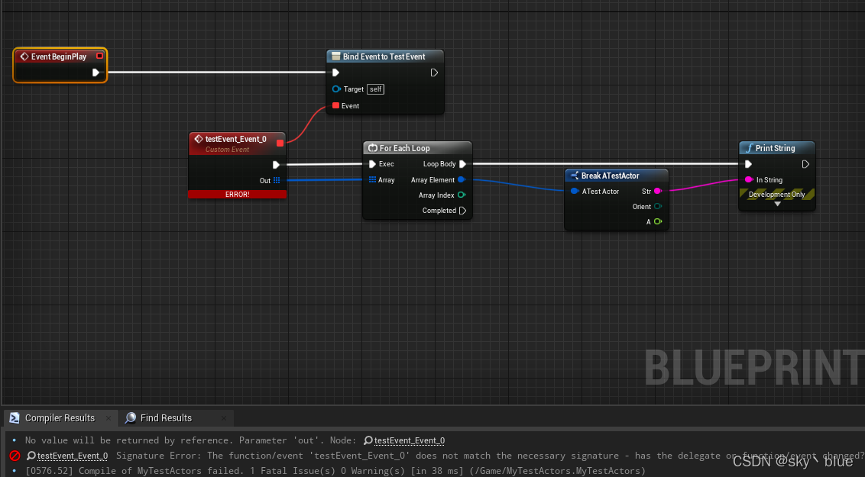Select the For Each Loop node title
865x477 pixels.
click(x=404, y=147)
